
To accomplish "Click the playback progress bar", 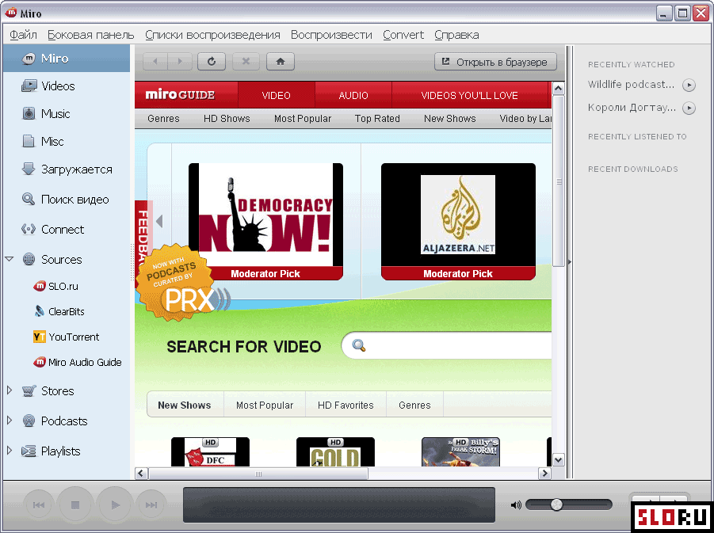I will point(339,504).
